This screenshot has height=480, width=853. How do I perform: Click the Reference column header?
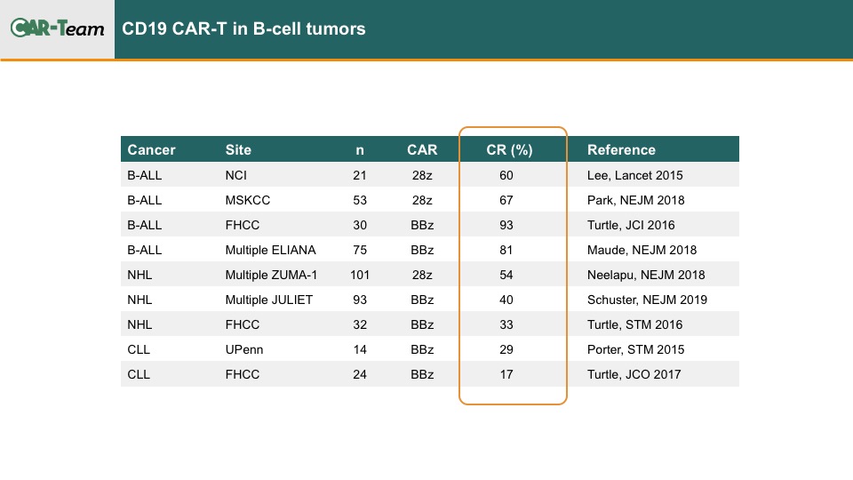[621, 149]
